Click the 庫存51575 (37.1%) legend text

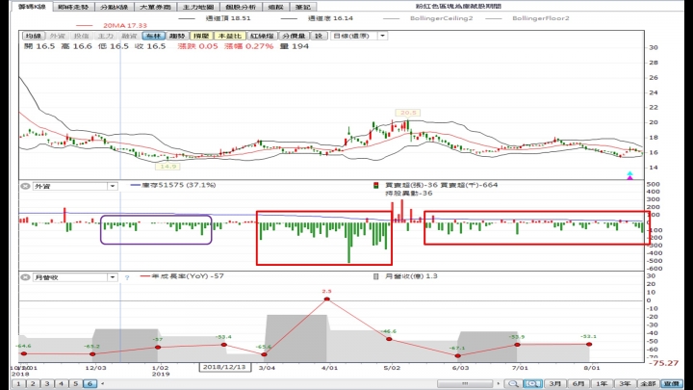pyautogui.click(x=179, y=185)
